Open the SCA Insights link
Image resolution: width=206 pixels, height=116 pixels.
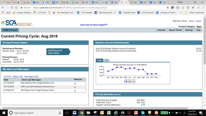click(x=94, y=25)
